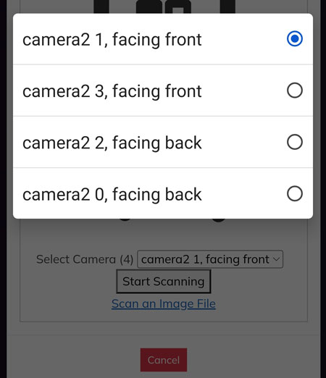Tap dimmed backdrop beneath the Scan Image link
Image resolution: width=326 pixels, height=378 pixels.
(x=164, y=316)
